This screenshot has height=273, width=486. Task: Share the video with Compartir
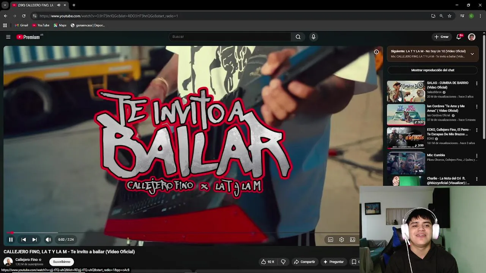[305, 262]
